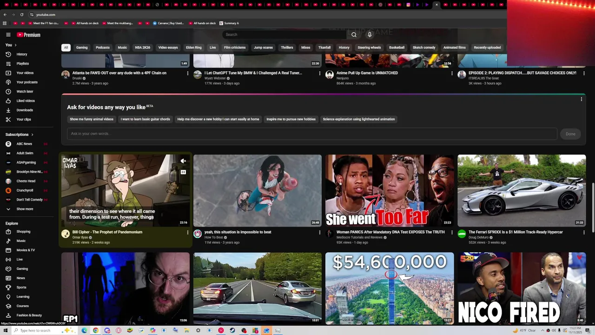Viewport: 595px width, 335px height.
Task: Open the NICO FIRED video thumbnail
Action: [x=522, y=288]
